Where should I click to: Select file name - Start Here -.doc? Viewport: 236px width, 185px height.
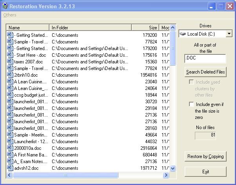[x=30, y=55]
